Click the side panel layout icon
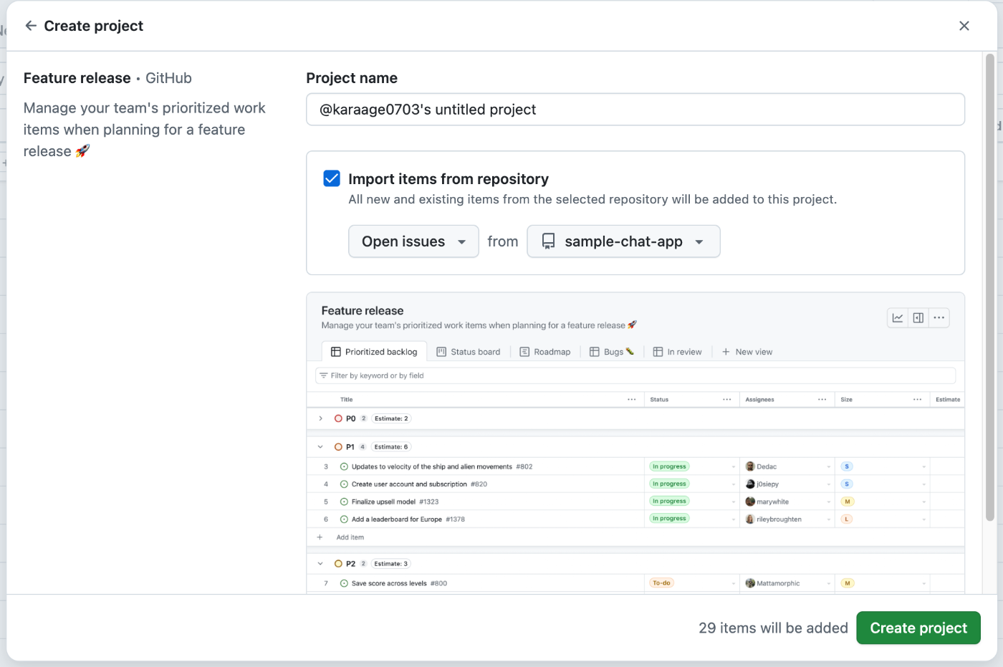The height and width of the screenshot is (667, 1003). point(918,318)
